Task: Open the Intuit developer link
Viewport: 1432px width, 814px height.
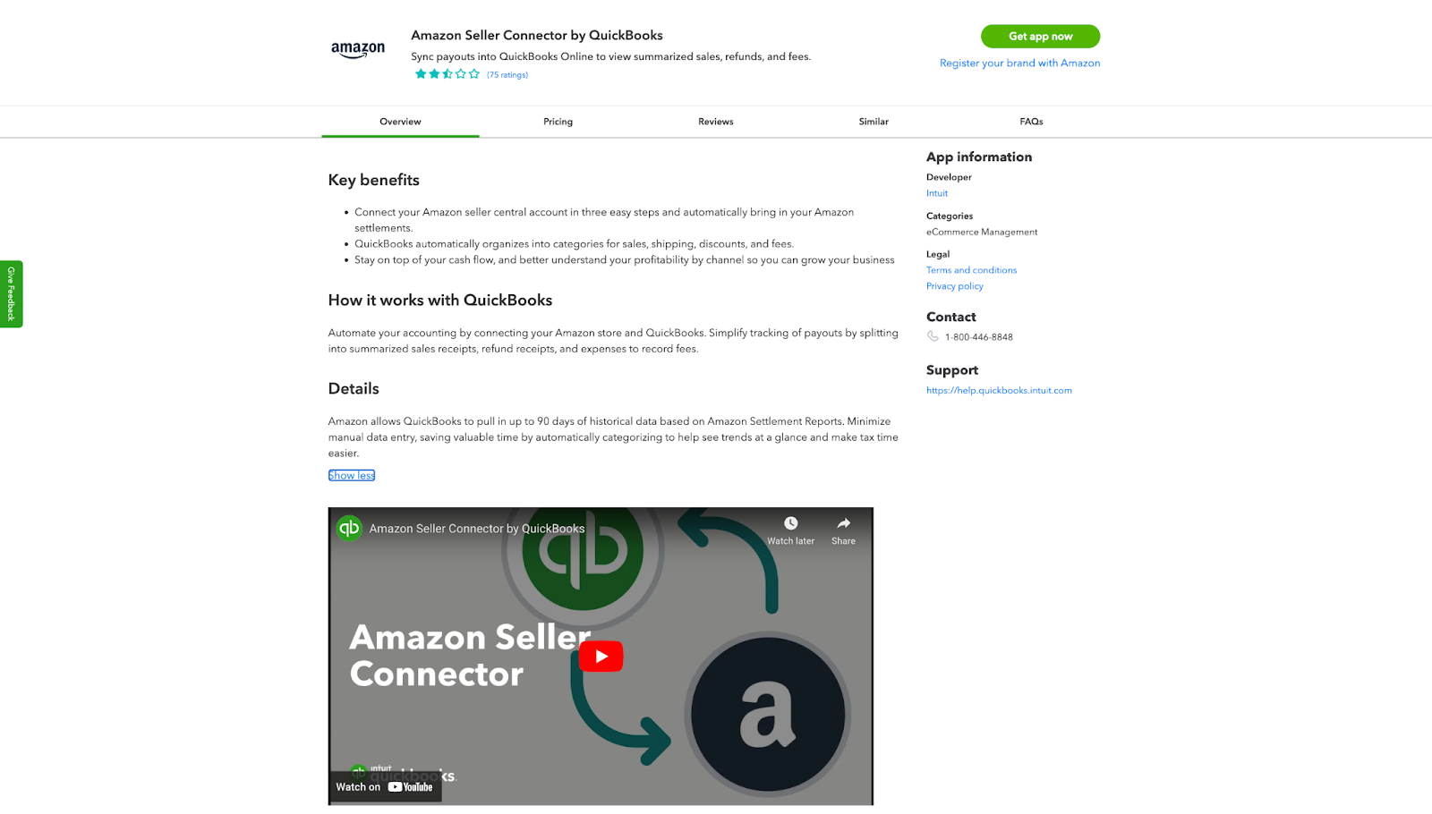Action: [x=936, y=193]
